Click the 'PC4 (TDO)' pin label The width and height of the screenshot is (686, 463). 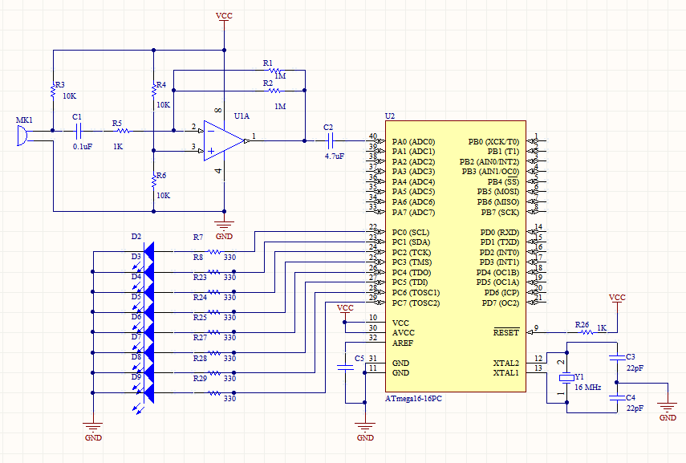pos(412,272)
